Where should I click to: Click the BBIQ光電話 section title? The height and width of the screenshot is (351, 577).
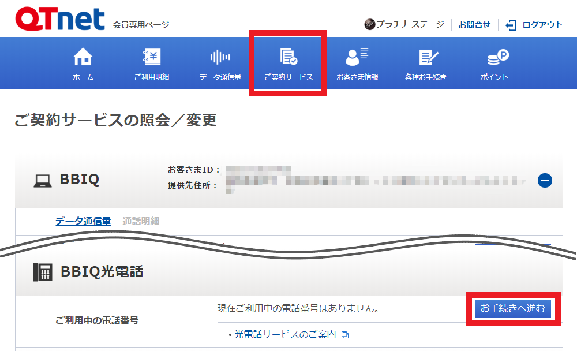point(102,271)
